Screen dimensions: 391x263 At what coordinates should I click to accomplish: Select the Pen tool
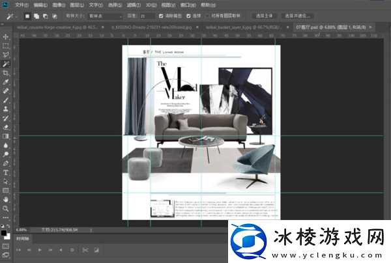pyautogui.click(x=5, y=163)
